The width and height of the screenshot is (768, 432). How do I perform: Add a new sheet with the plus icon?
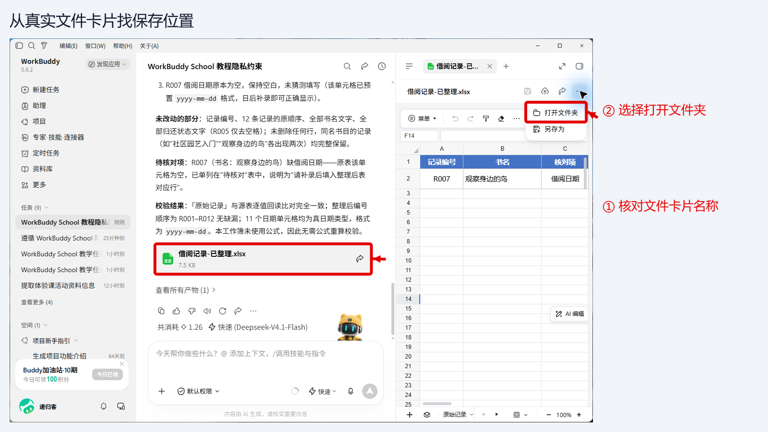pos(410,415)
